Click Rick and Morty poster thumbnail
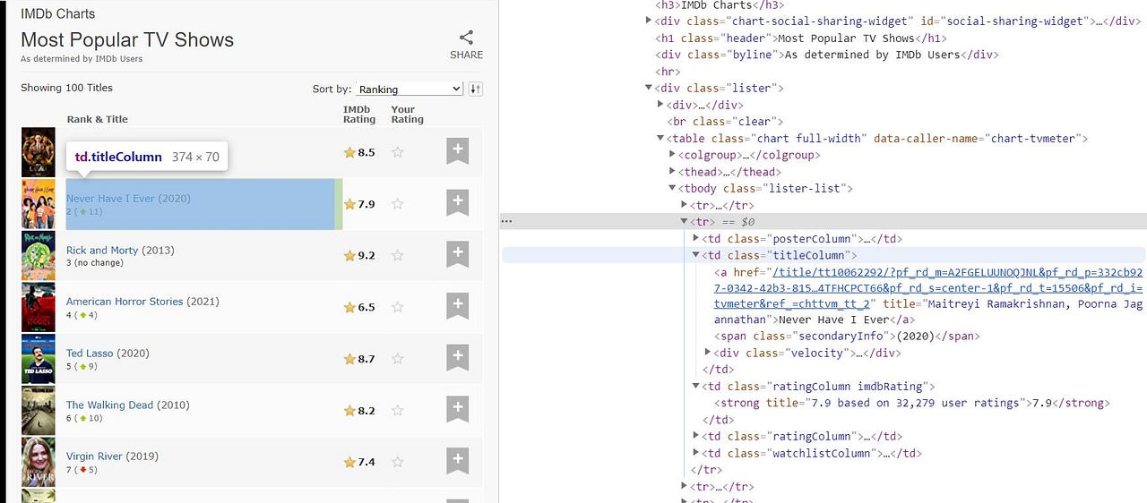Screen dimensions: 1147x503 39,256
